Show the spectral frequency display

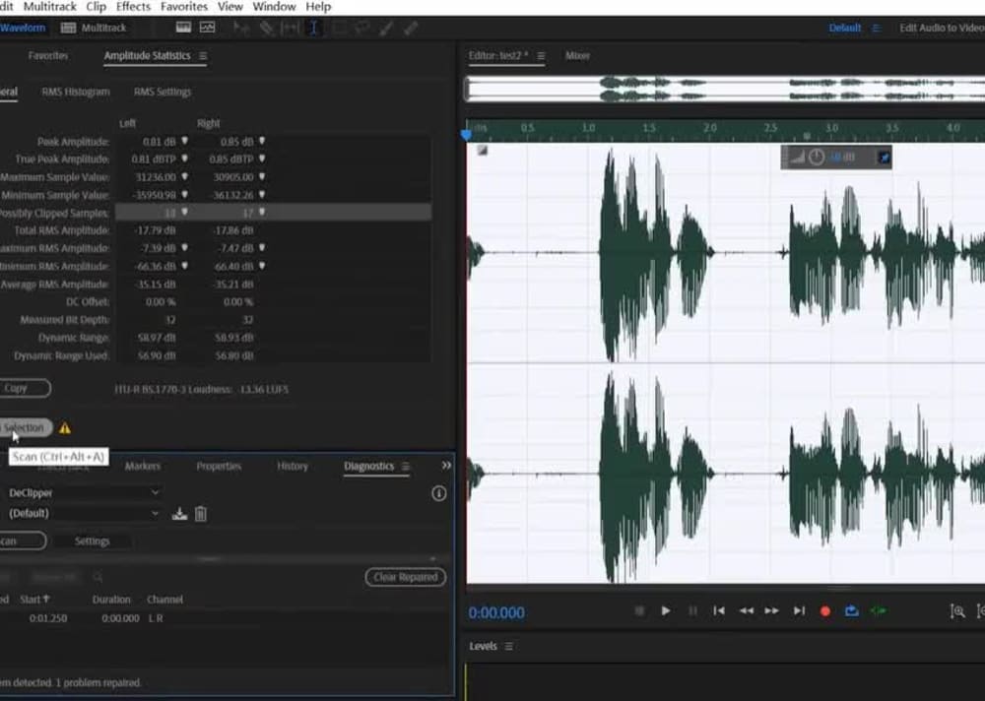tap(183, 28)
